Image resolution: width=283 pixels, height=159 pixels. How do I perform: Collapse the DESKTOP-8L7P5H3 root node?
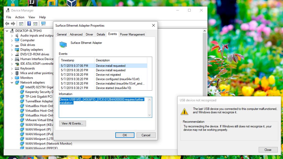pyautogui.click(x=7, y=31)
